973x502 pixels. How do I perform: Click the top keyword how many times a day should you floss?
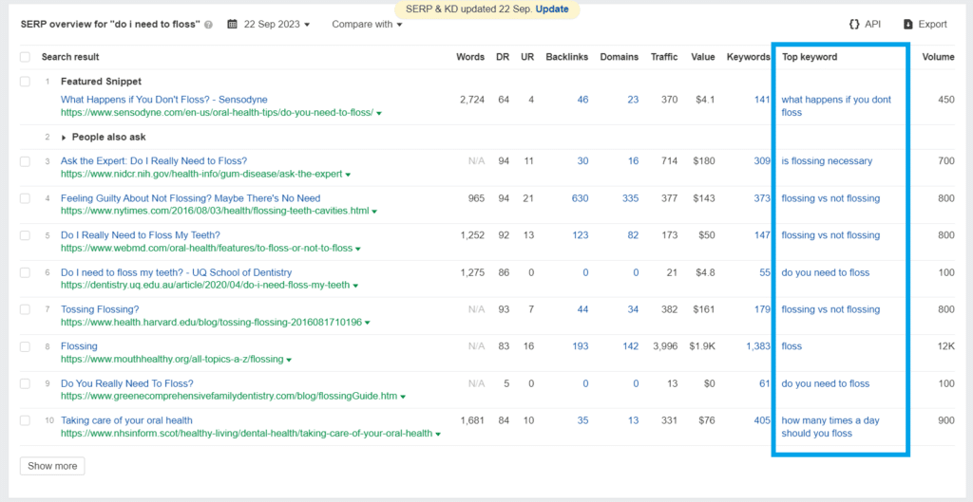pos(830,427)
